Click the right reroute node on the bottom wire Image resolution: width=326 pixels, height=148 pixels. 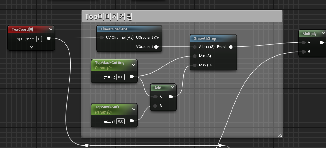pos(220,146)
